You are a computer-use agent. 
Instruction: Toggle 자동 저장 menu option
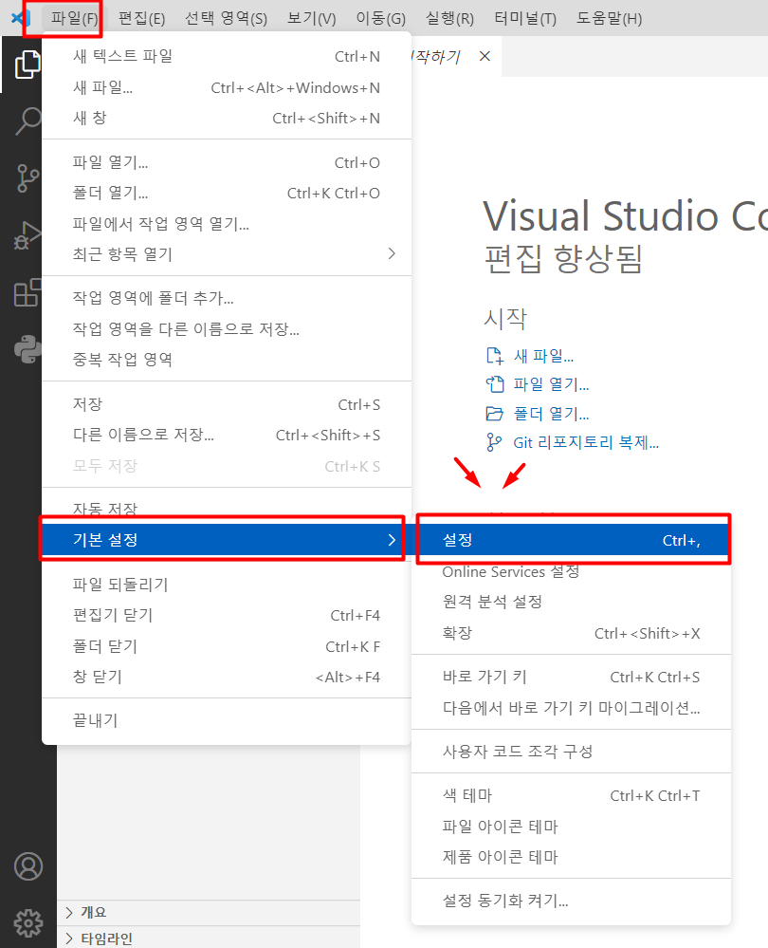coord(227,509)
